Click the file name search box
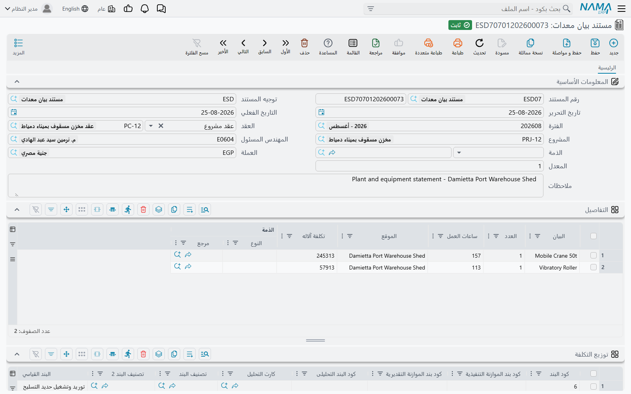The height and width of the screenshot is (394, 631). (x=468, y=9)
